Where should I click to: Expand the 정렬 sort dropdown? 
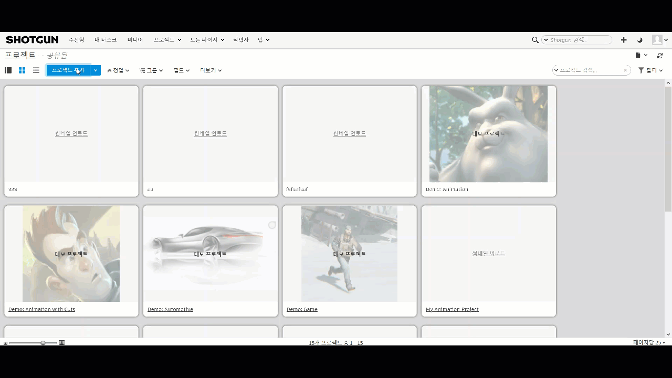point(119,70)
